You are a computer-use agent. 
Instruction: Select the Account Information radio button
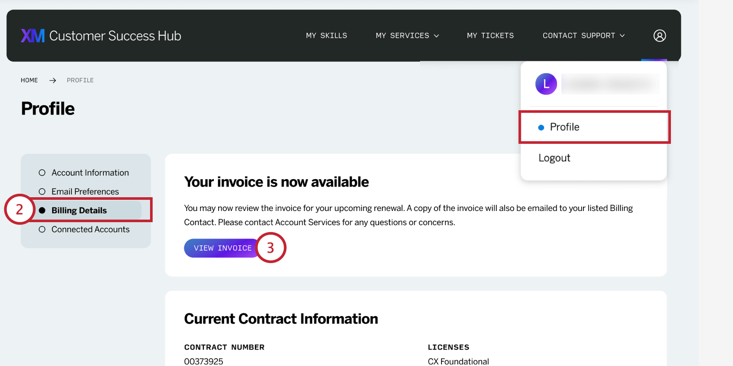click(42, 172)
